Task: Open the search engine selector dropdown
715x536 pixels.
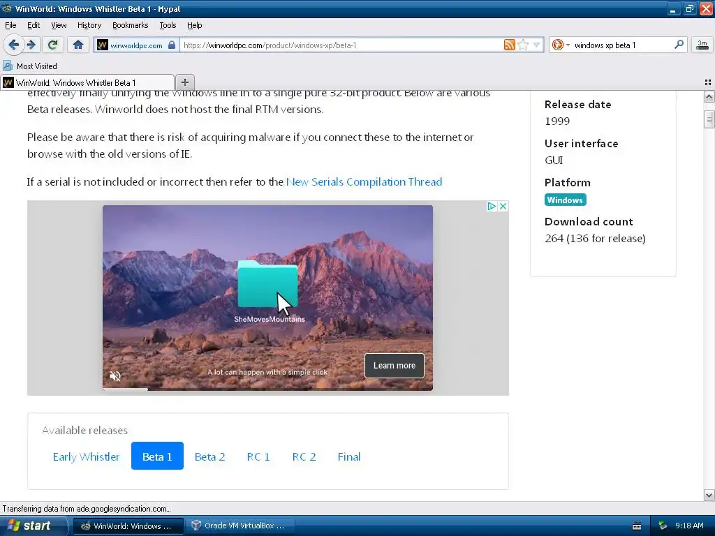Action: click(x=561, y=45)
